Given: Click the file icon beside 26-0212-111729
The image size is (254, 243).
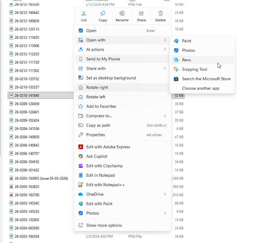Looking at the screenshot, I should pos(11,62).
